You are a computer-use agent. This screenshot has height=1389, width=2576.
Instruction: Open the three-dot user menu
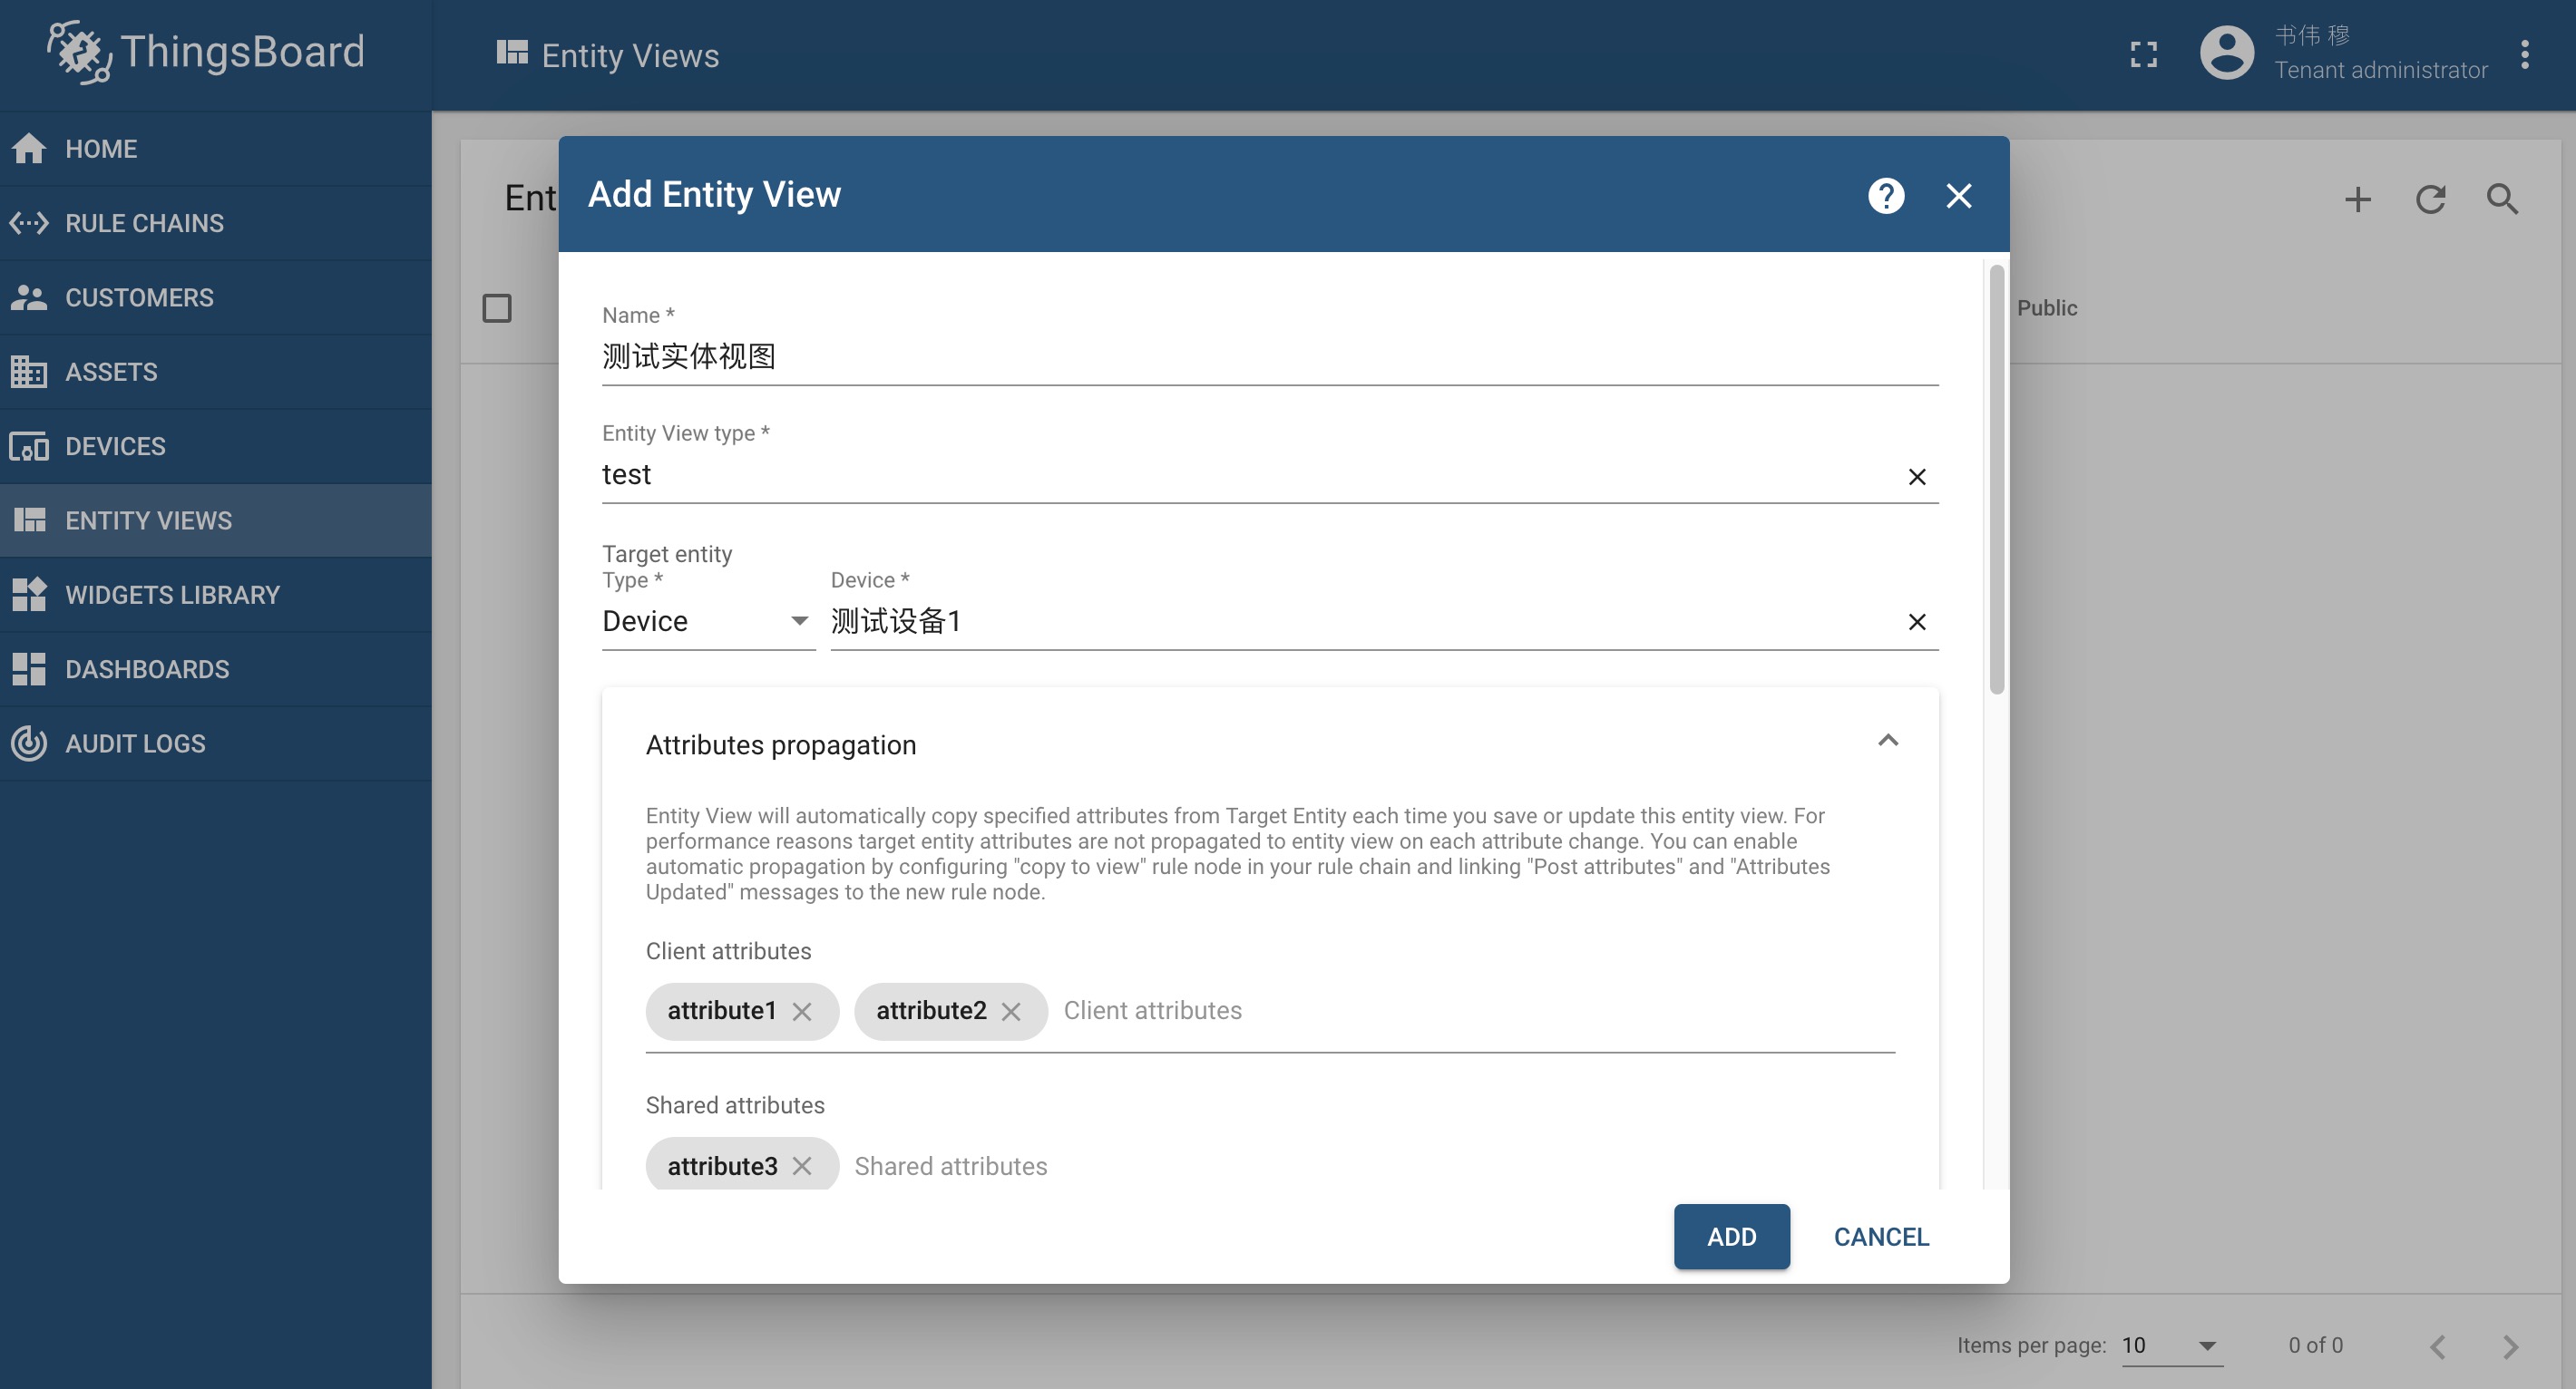[x=2524, y=55]
